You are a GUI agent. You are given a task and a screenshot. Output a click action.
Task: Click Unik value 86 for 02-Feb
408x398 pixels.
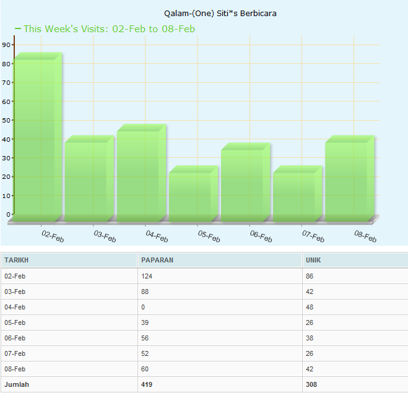(x=310, y=276)
